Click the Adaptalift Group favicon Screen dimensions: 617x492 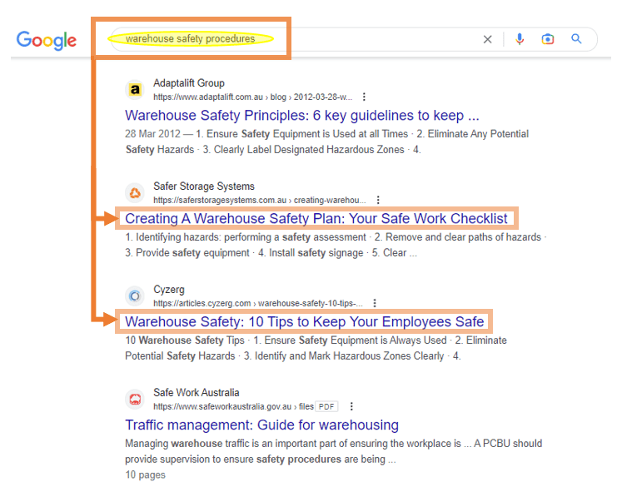135,90
